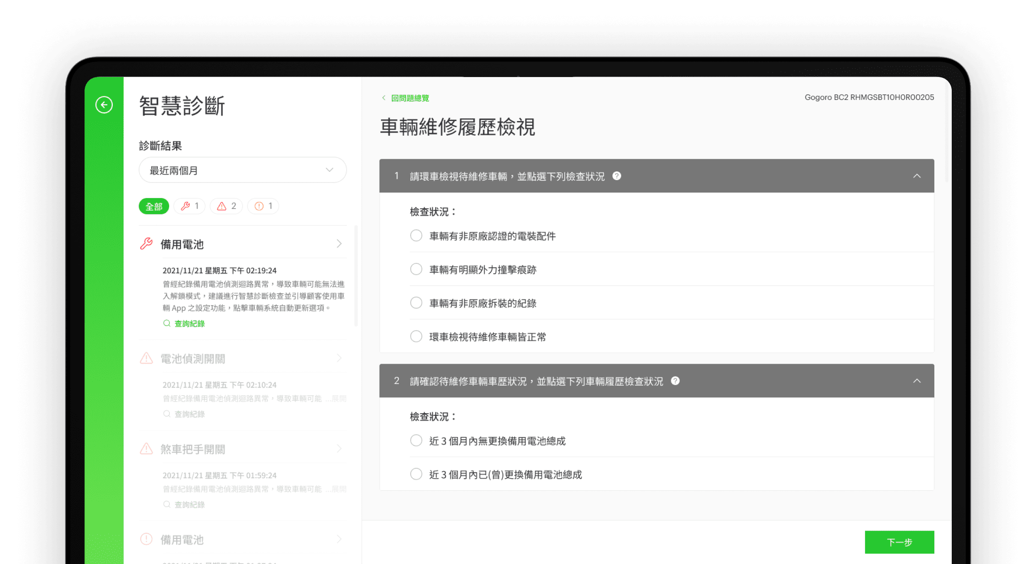Select the 全部 filter tab
The width and height of the screenshot is (1026, 564).
pyautogui.click(x=154, y=206)
